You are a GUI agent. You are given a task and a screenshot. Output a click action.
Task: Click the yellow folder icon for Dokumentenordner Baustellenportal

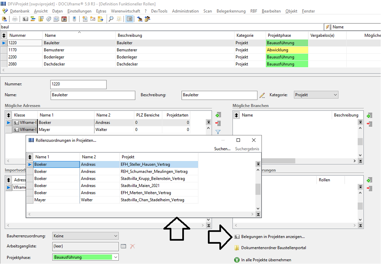pyautogui.click(x=237, y=248)
